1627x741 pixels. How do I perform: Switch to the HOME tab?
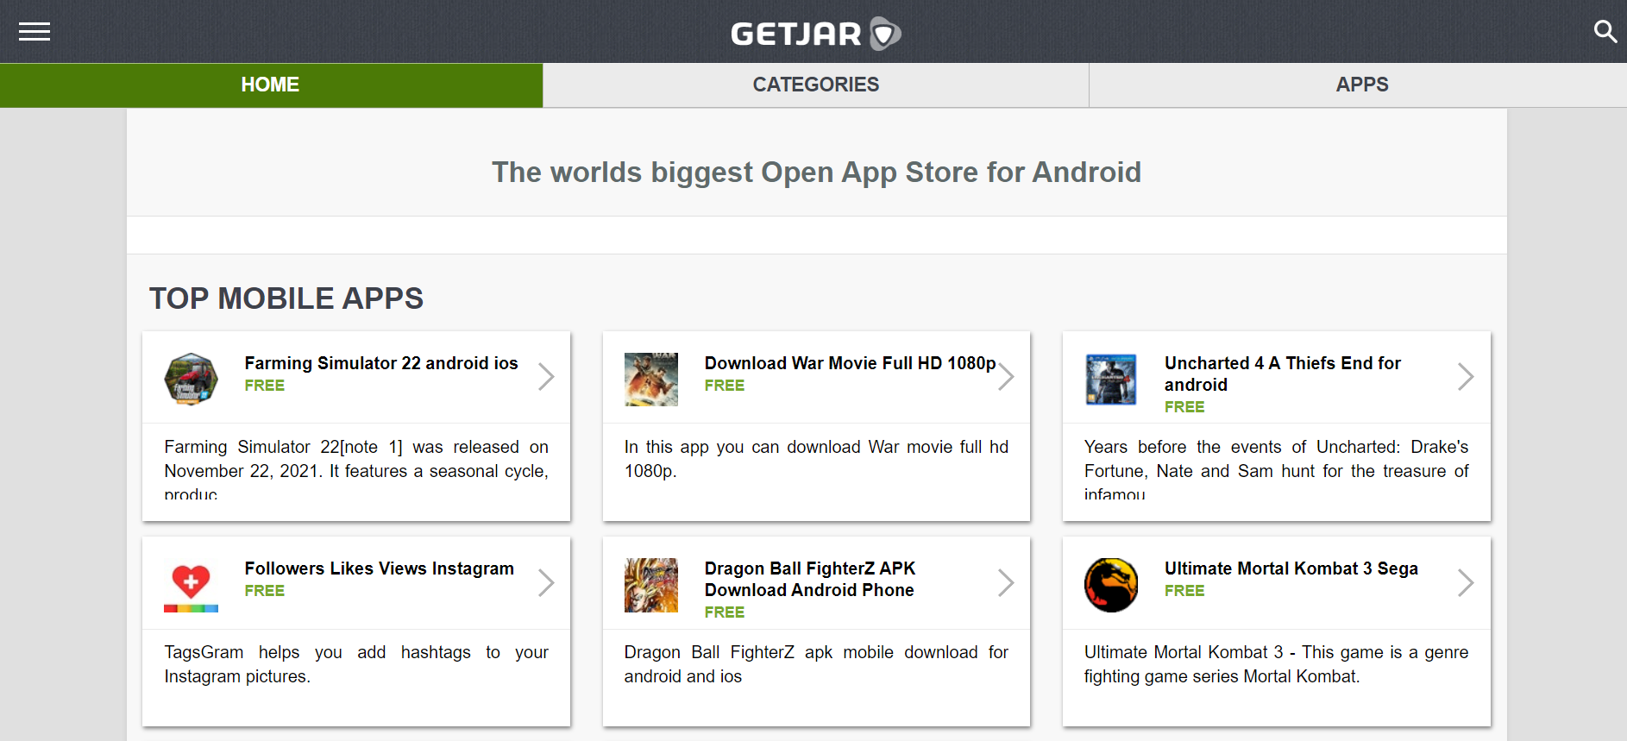[x=271, y=85]
